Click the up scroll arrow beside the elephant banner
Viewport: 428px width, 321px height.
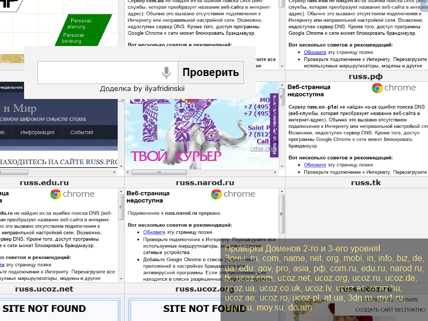tap(282, 86)
